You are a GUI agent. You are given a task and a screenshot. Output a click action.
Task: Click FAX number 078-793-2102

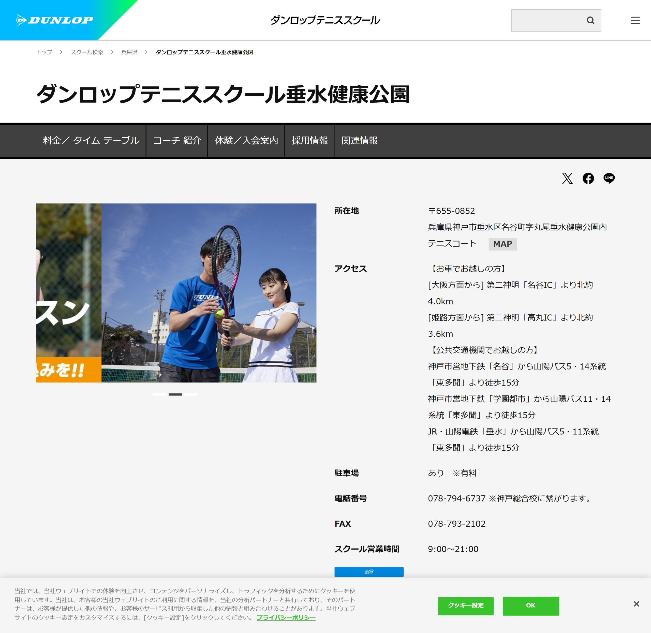point(456,524)
